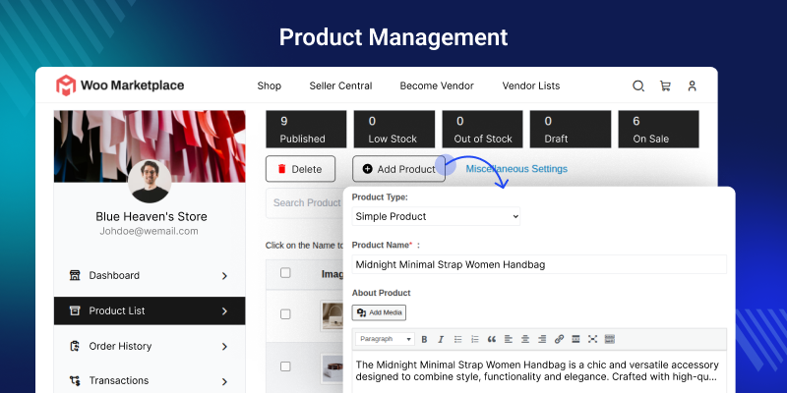Screen dimensions: 787x393
Task: Tick the checkbox for the first product row
Action: 285,314
